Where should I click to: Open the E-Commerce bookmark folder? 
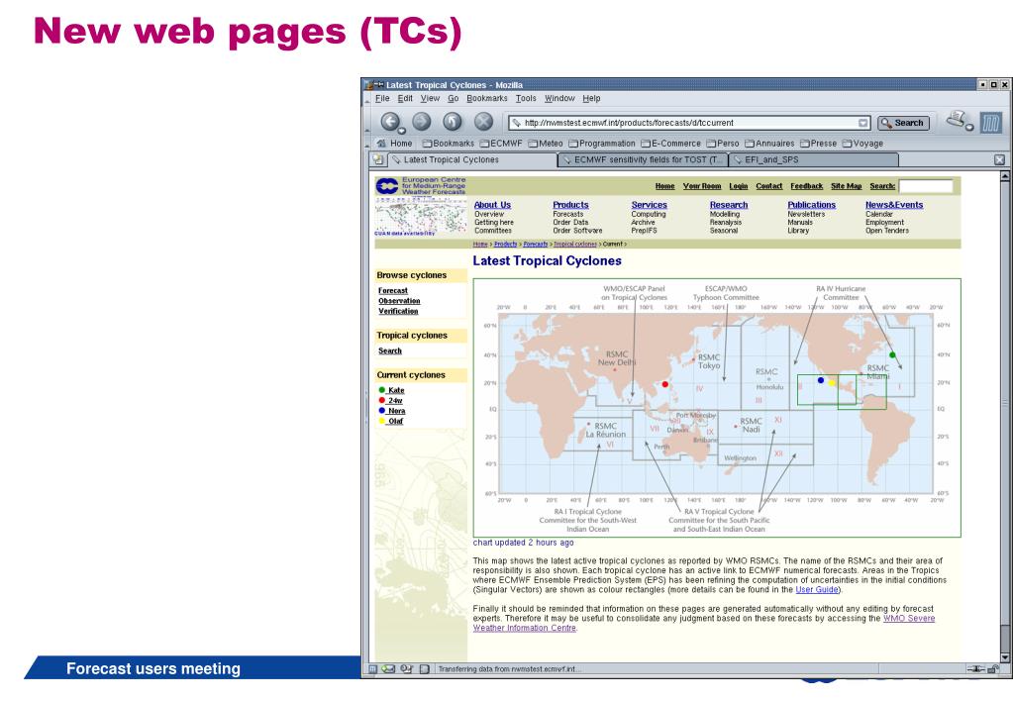[671, 144]
